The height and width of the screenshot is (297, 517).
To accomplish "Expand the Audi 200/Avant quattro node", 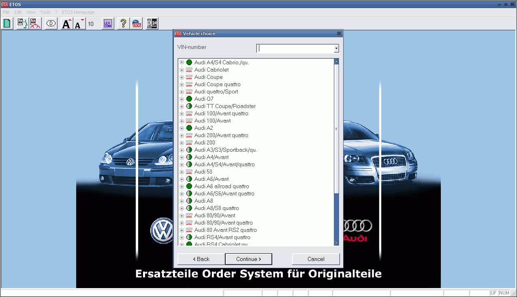I will (182, 136).
